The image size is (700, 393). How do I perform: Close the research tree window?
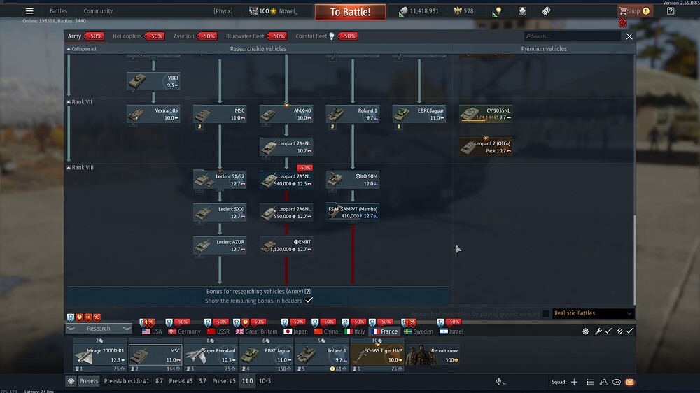pyautogui.click(x=629, y=36)
